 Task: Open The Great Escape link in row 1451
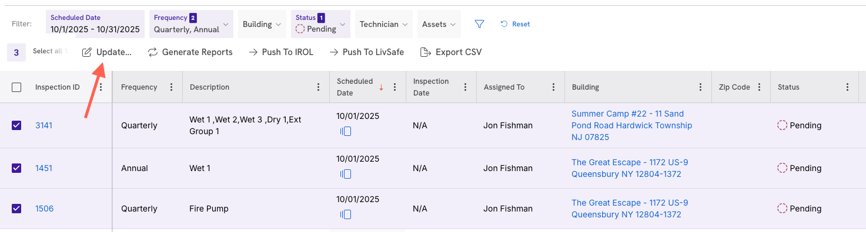pos(630,168)
